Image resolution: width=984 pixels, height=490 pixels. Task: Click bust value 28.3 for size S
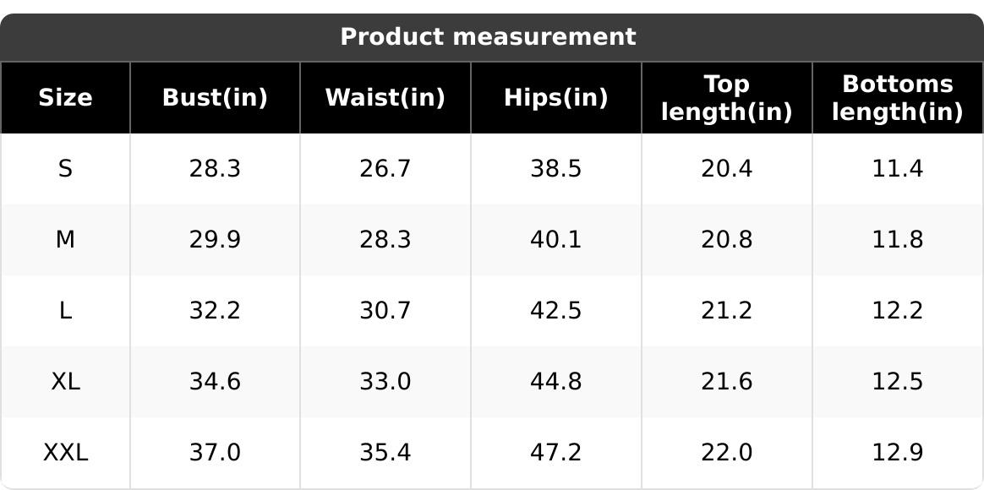[x=215, y=169]
